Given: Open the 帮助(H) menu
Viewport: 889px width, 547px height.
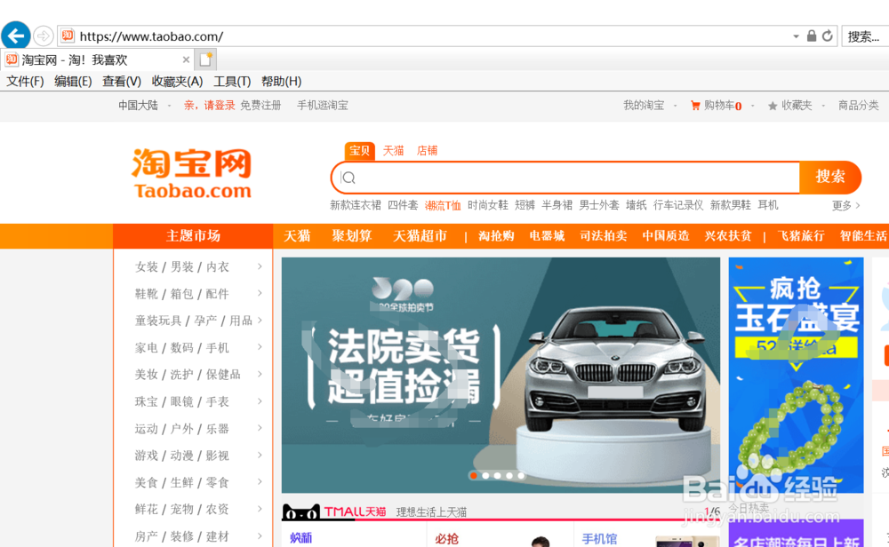Looking at the screenshot, I should pyautogui.click(x=281, y=81).
